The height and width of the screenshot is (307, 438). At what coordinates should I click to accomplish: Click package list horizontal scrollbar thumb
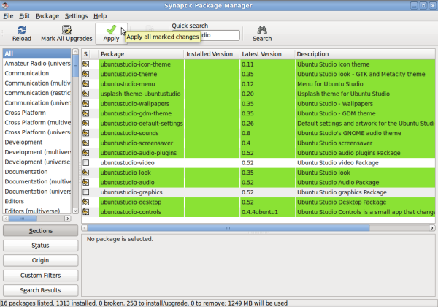pyautogui.click(x=228, y=228)
